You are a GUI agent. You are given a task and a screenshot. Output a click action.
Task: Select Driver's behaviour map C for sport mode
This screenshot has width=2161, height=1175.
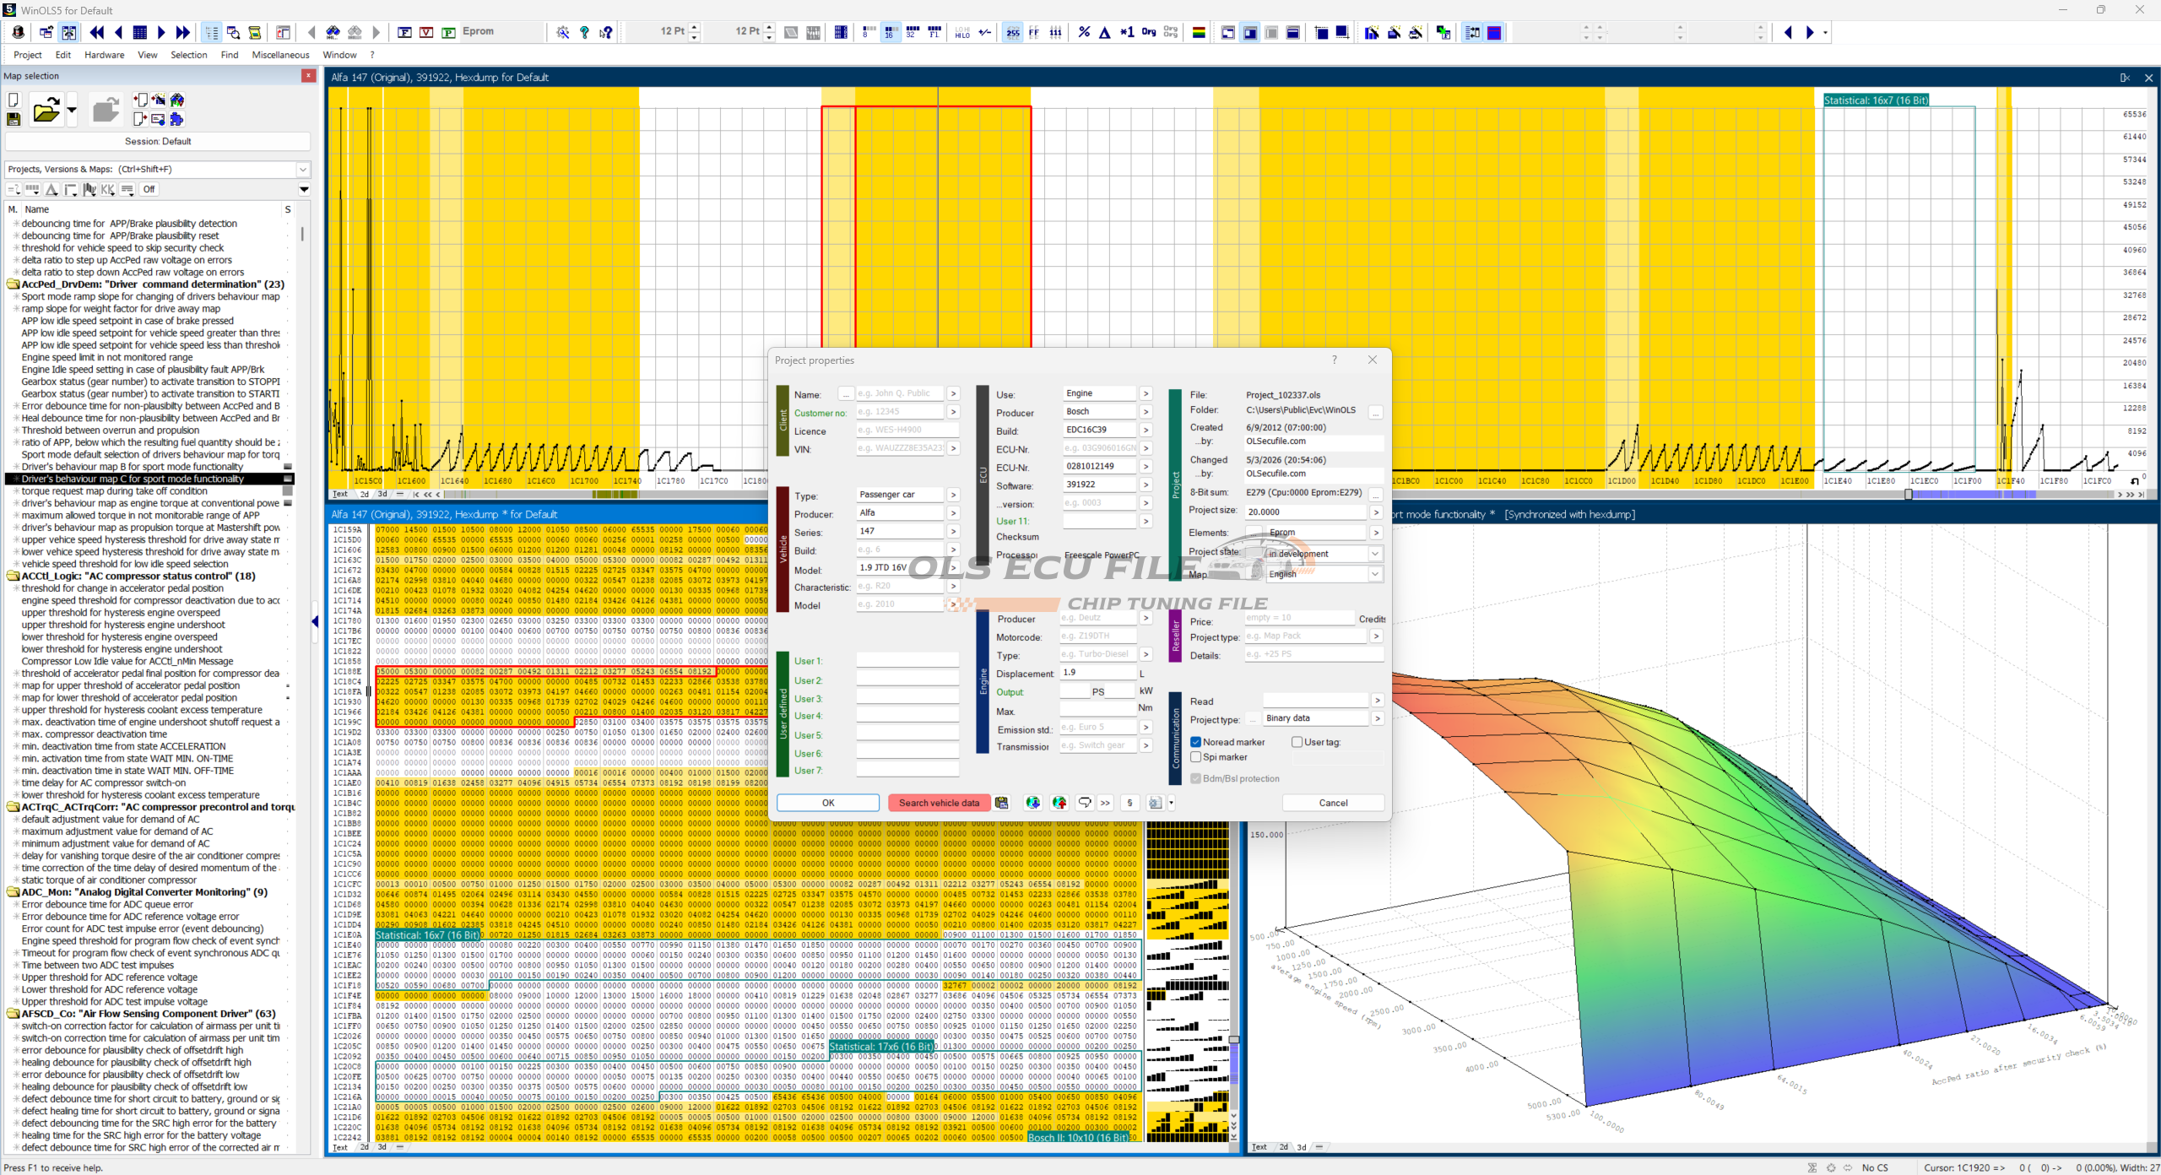coord(133,479)
